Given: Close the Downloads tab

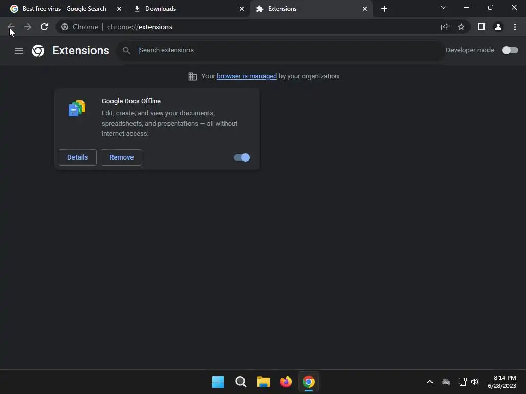Looking at the screenshot, I should [x=242, y=9].
